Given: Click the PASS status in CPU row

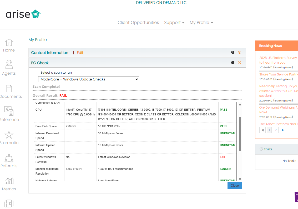Looking at the screenshot, I should tap(224, 110).
